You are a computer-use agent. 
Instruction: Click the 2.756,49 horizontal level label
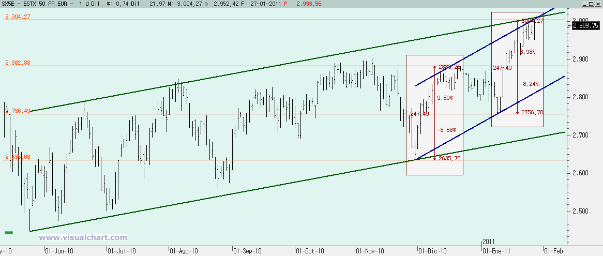tap(17, 111)
